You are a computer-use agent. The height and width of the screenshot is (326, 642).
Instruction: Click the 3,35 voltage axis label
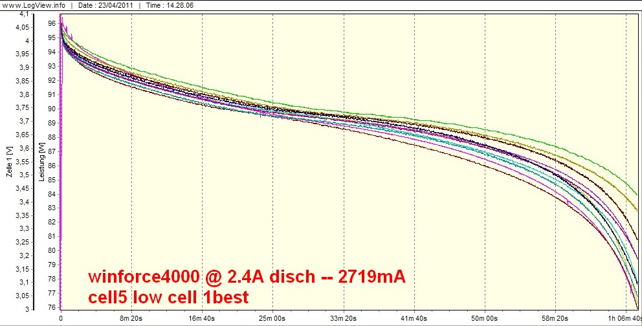point(23,215)
